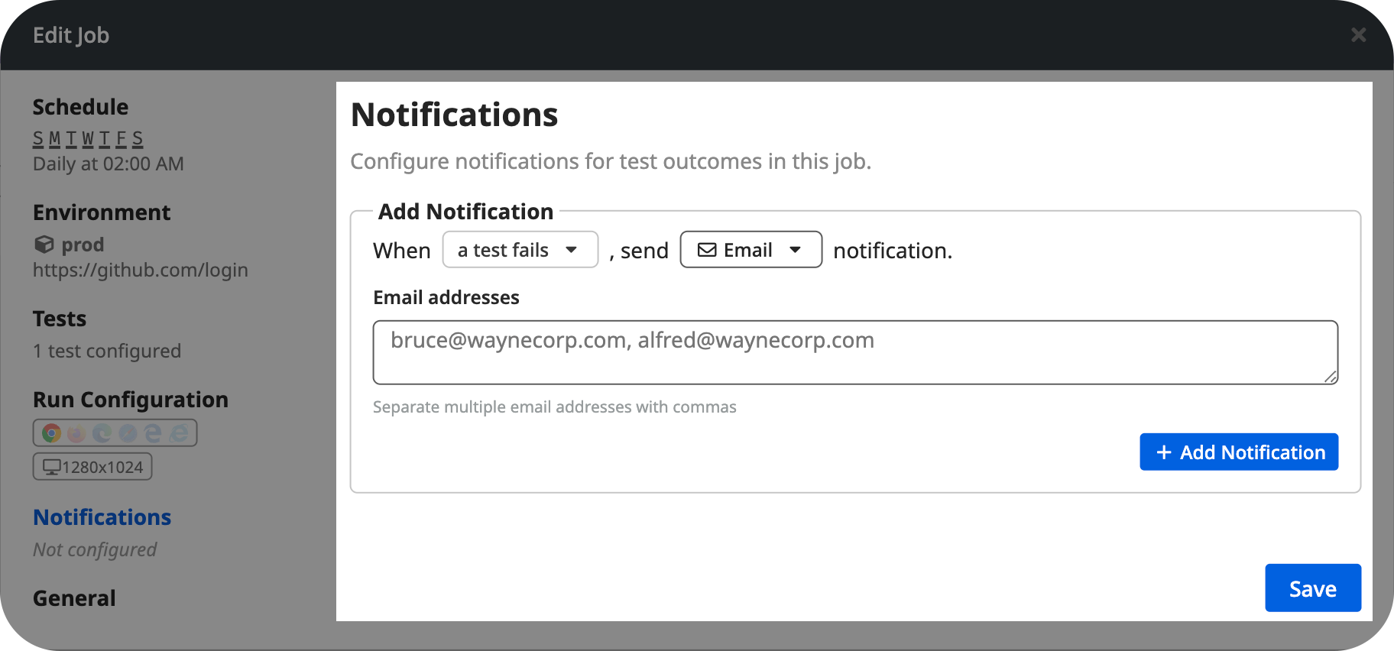This screenshot has height=651, width=1394.
Task: Click inside the Email addresses input field
Action: [854, 351]
